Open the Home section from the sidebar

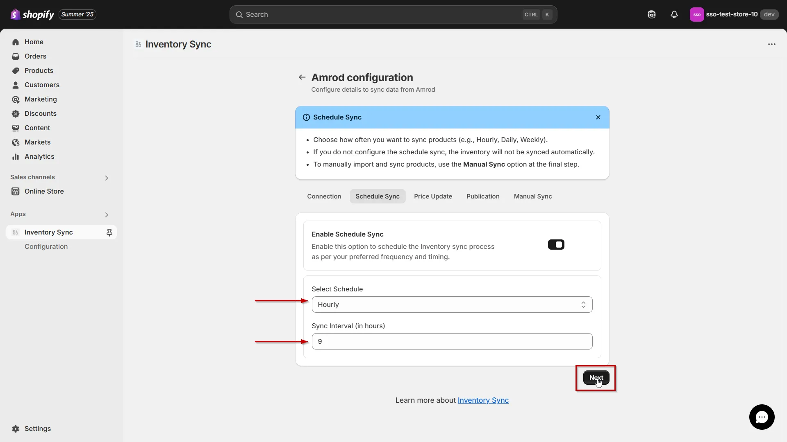pos(34,42)
